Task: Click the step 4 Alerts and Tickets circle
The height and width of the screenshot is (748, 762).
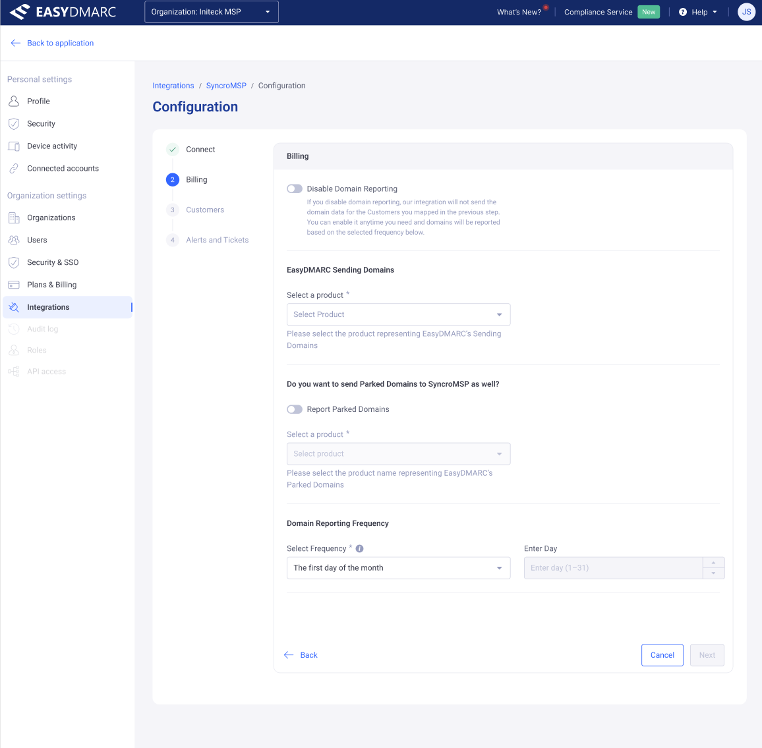Action: pos(173,240)
